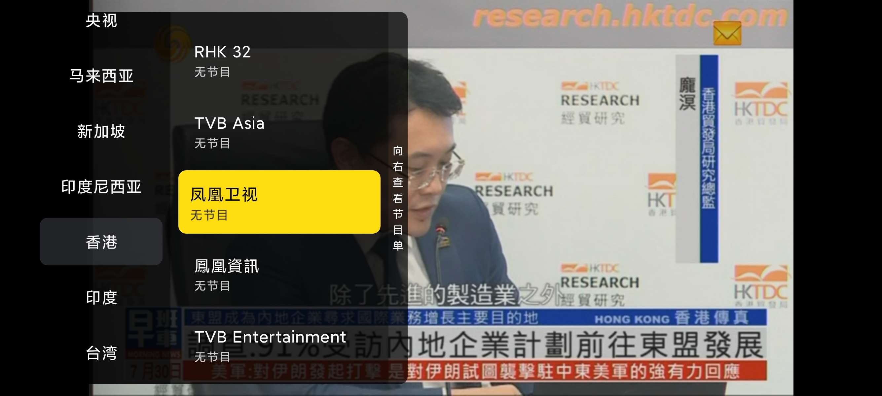Tap the orange envelope mail icon

tap(727, 33)
